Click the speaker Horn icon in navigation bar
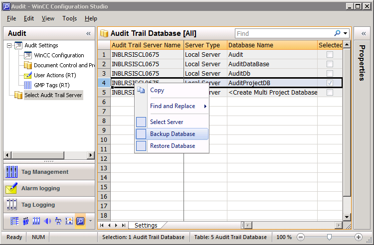 pyautogui.click(x=47, y=221)
